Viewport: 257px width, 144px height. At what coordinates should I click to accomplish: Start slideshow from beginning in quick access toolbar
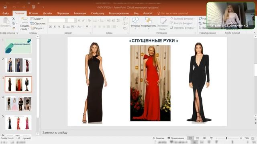tap(34, 7)
